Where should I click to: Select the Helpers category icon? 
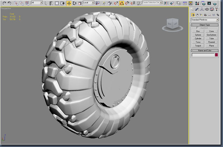coord(209,15)
